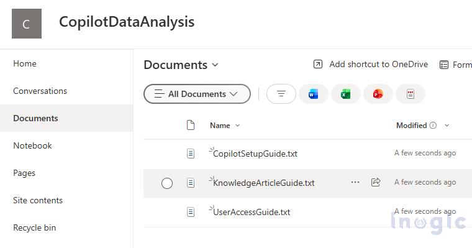Open KnowledgeArticleGuide.txt
The image size is (472, 248).
264,183
